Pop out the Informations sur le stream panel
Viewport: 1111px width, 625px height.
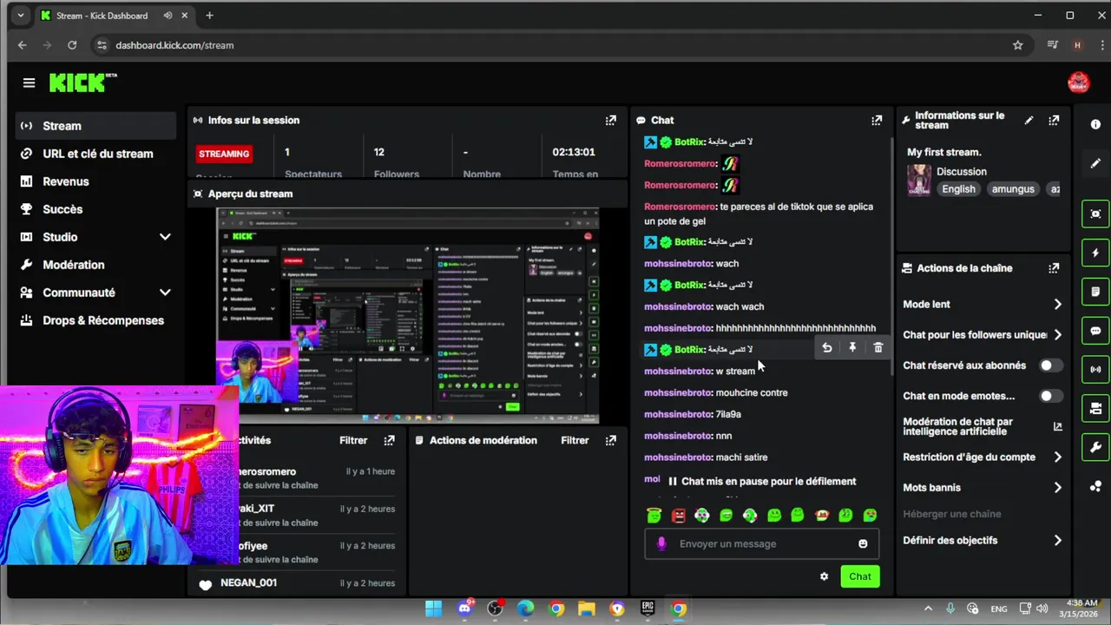tap(1054, 121)
